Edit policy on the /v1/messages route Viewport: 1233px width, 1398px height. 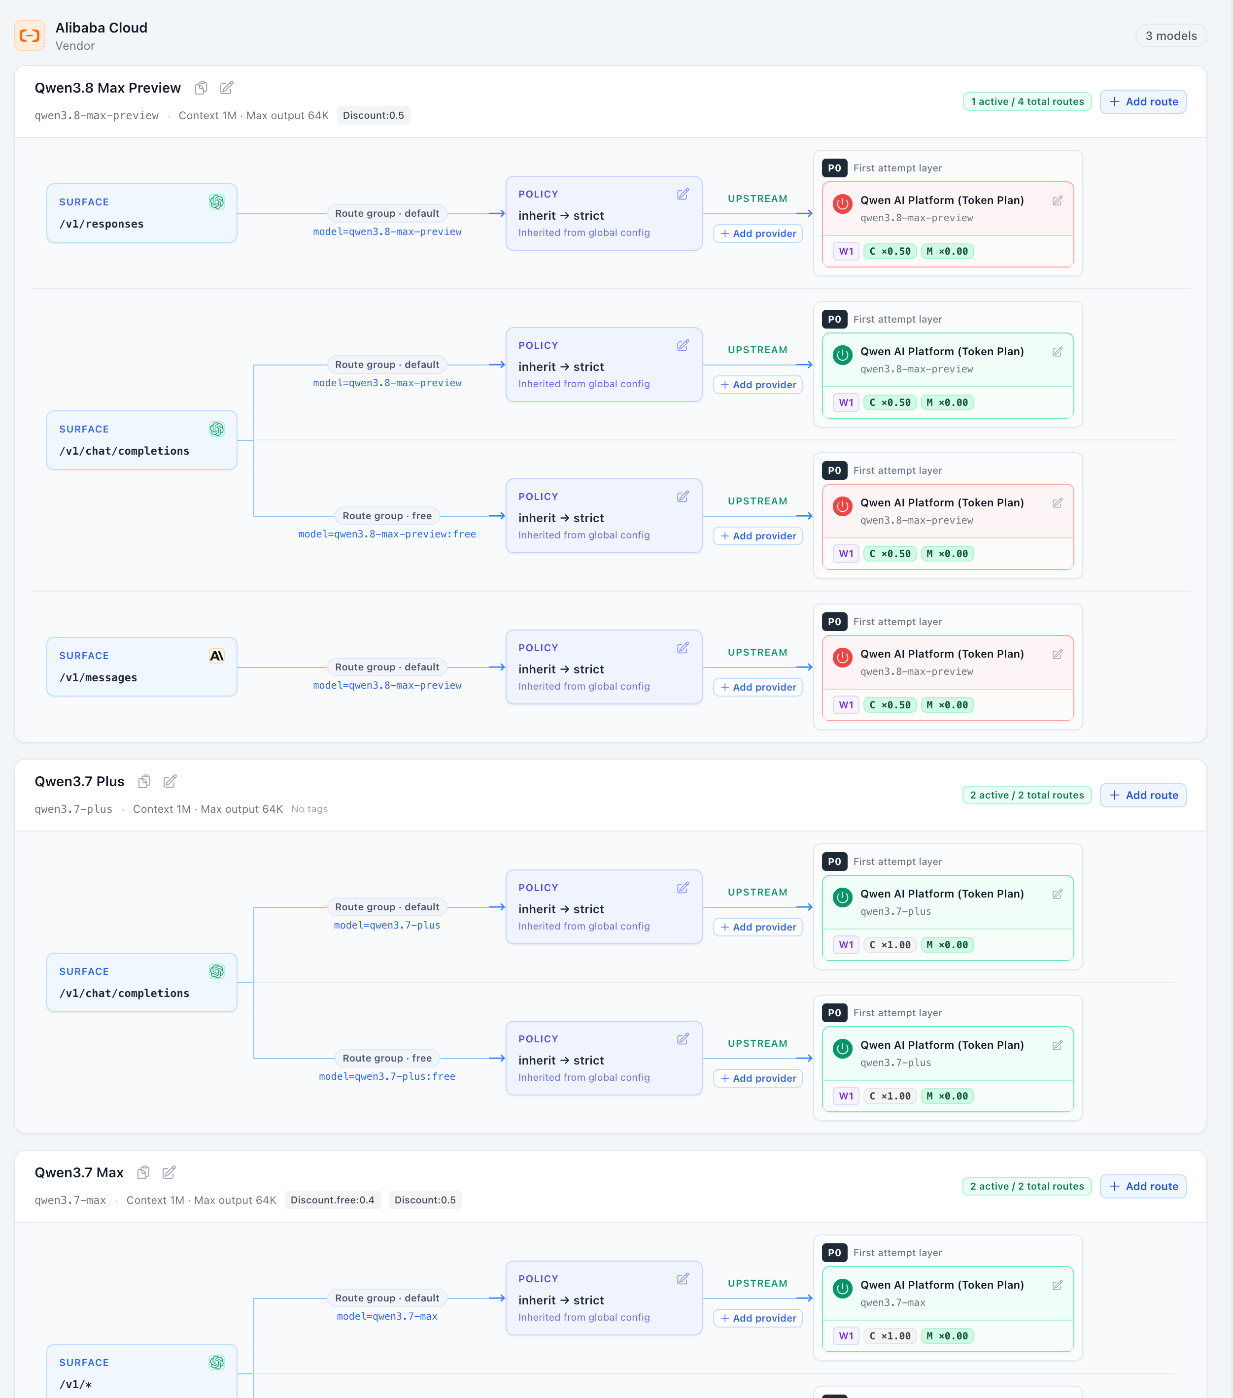pos(683,648)
